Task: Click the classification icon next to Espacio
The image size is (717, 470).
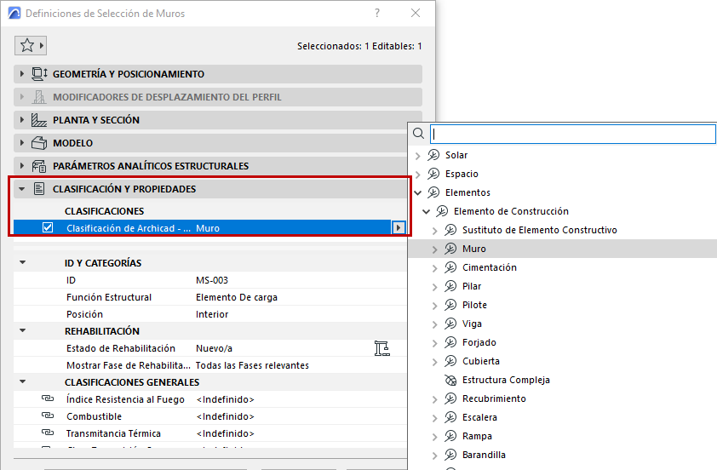Action: click(x=433, y=174)
